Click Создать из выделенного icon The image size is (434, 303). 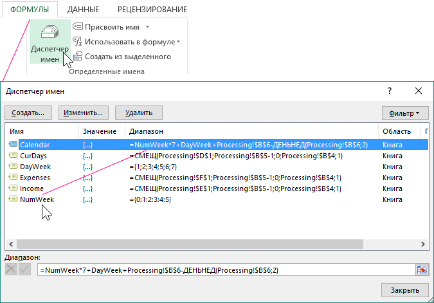(x=78, y=57)
